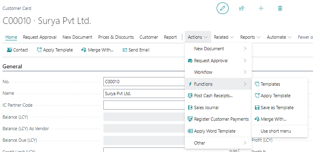Expand the New Document submenu
This screenshot has height=152, width=313.
(218, 49)
